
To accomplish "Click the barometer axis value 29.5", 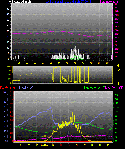I will pyautogui.click(x=116, y=26).
